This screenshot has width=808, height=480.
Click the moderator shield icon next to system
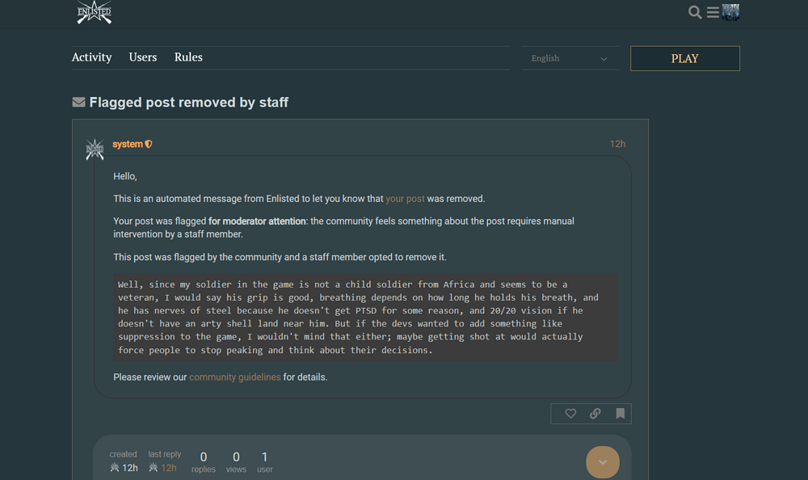[149, 145]
